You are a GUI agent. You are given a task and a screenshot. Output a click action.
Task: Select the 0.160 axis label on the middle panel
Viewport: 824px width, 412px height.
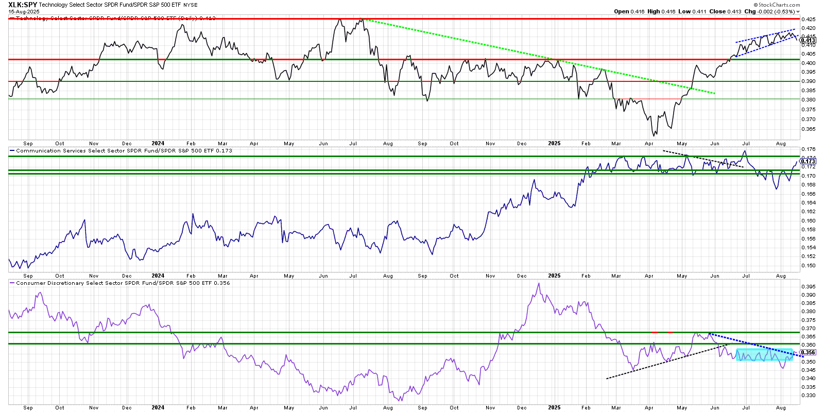808,220
